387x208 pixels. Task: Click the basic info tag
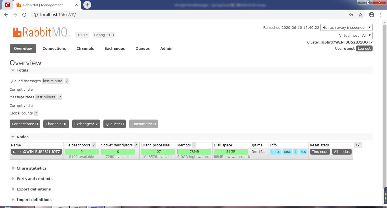(276, 151)
